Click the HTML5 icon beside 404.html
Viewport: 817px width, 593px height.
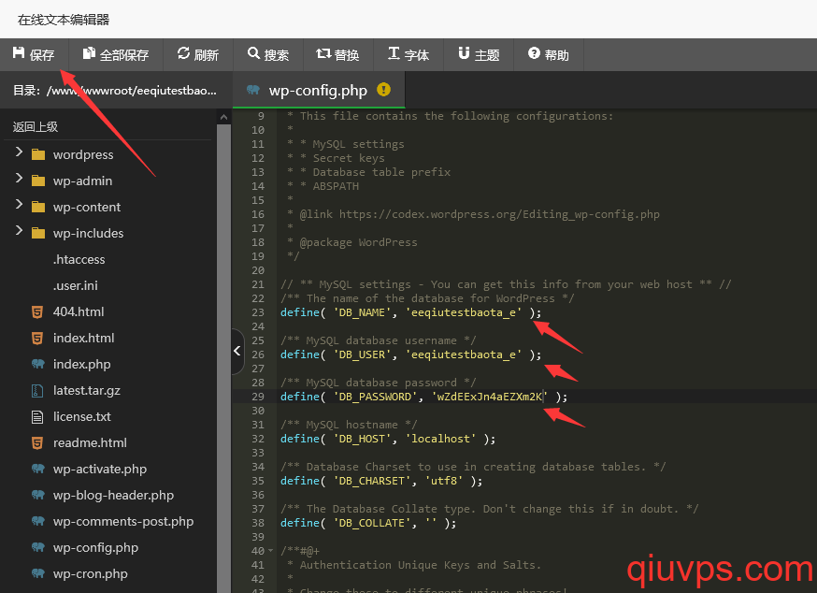tap(37, 311)
